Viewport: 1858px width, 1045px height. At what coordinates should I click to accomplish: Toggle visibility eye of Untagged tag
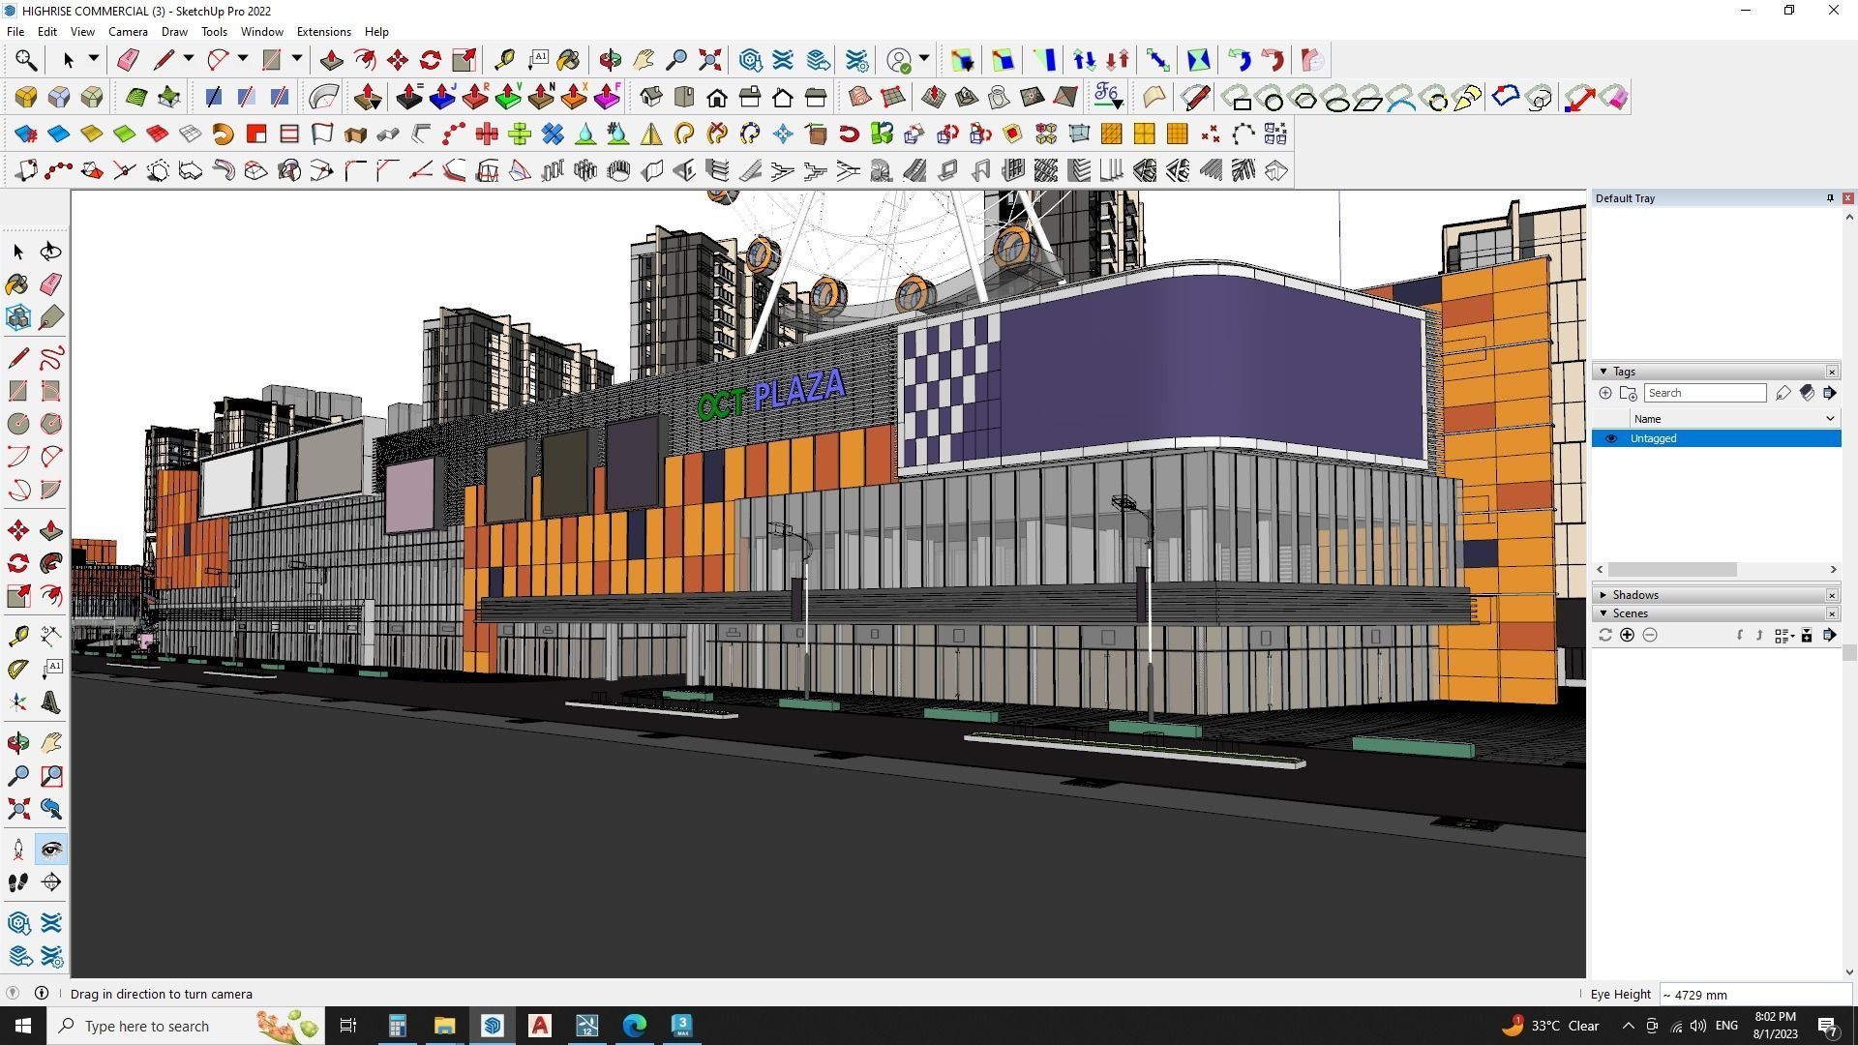pos(1611,438)
